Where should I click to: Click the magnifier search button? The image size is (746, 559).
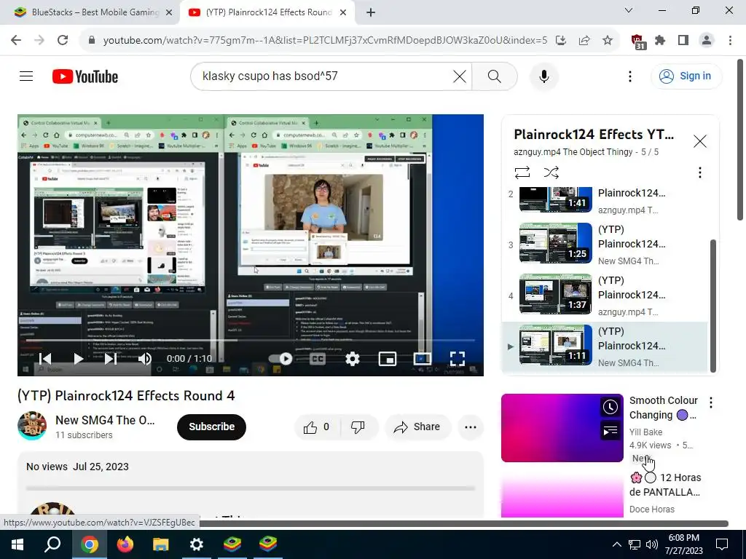pyautogui.click(x=495, y=76)
